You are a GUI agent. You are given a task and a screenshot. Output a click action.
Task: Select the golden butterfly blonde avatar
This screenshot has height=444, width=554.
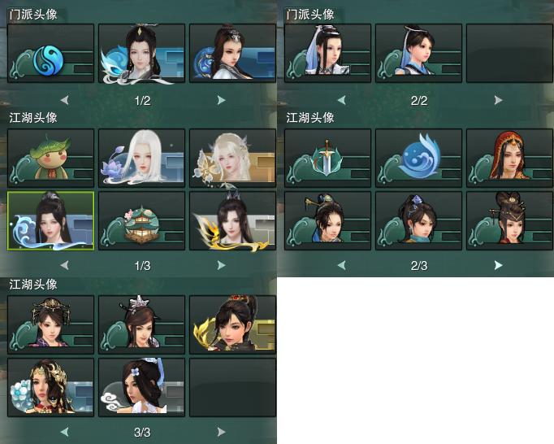coord(233,158)
